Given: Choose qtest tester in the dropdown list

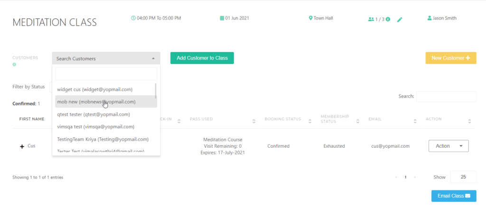Looking at the screenshot, I should [x=93, y=114].
